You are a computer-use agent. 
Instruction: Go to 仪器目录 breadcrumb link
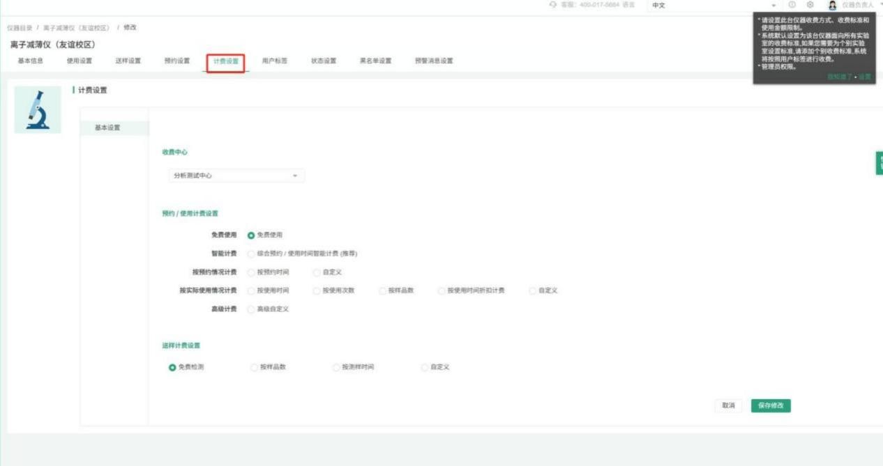coord(19,28)
